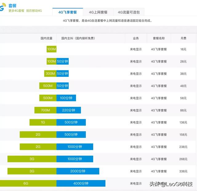Click 4G飞享套餐 plan name in 58元 row
This screenshot has width=197, height=191.
[x=159, y=98]
